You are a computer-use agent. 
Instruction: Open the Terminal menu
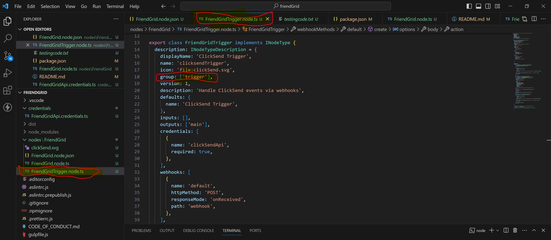click(115, 6)
